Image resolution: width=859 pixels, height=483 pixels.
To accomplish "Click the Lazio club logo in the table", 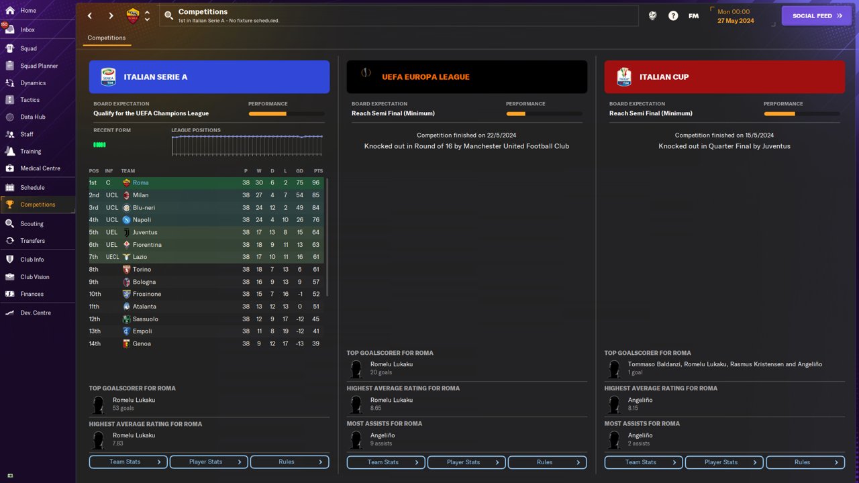I will (126, 257).
